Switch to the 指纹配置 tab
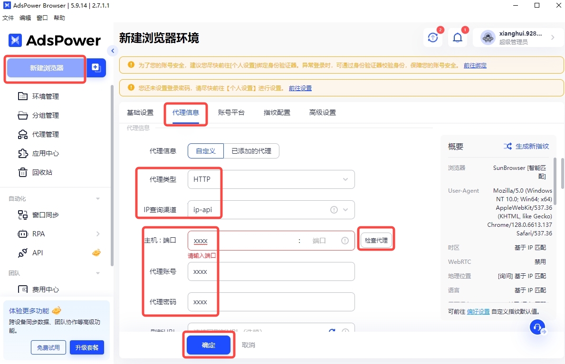Viewport: 565px width, 364px height. 277,112
